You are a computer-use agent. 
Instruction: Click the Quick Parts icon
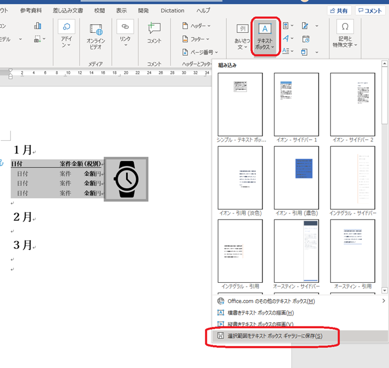click(285, 25)
